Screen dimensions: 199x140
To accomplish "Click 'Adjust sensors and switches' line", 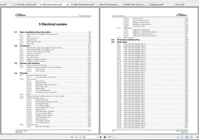I will [55, 66].
